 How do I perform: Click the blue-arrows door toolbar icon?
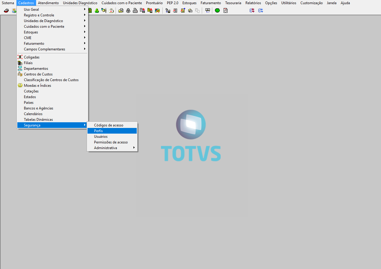pos(261,10)
